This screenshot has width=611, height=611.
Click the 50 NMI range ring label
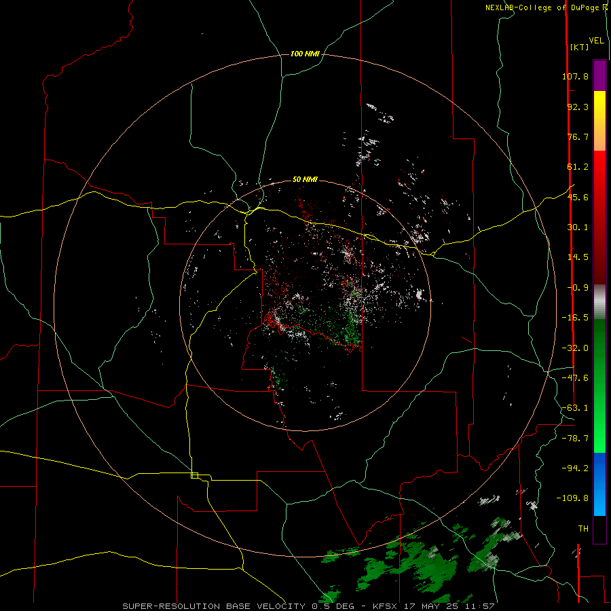pyautogui.click(x=305, y=179)
